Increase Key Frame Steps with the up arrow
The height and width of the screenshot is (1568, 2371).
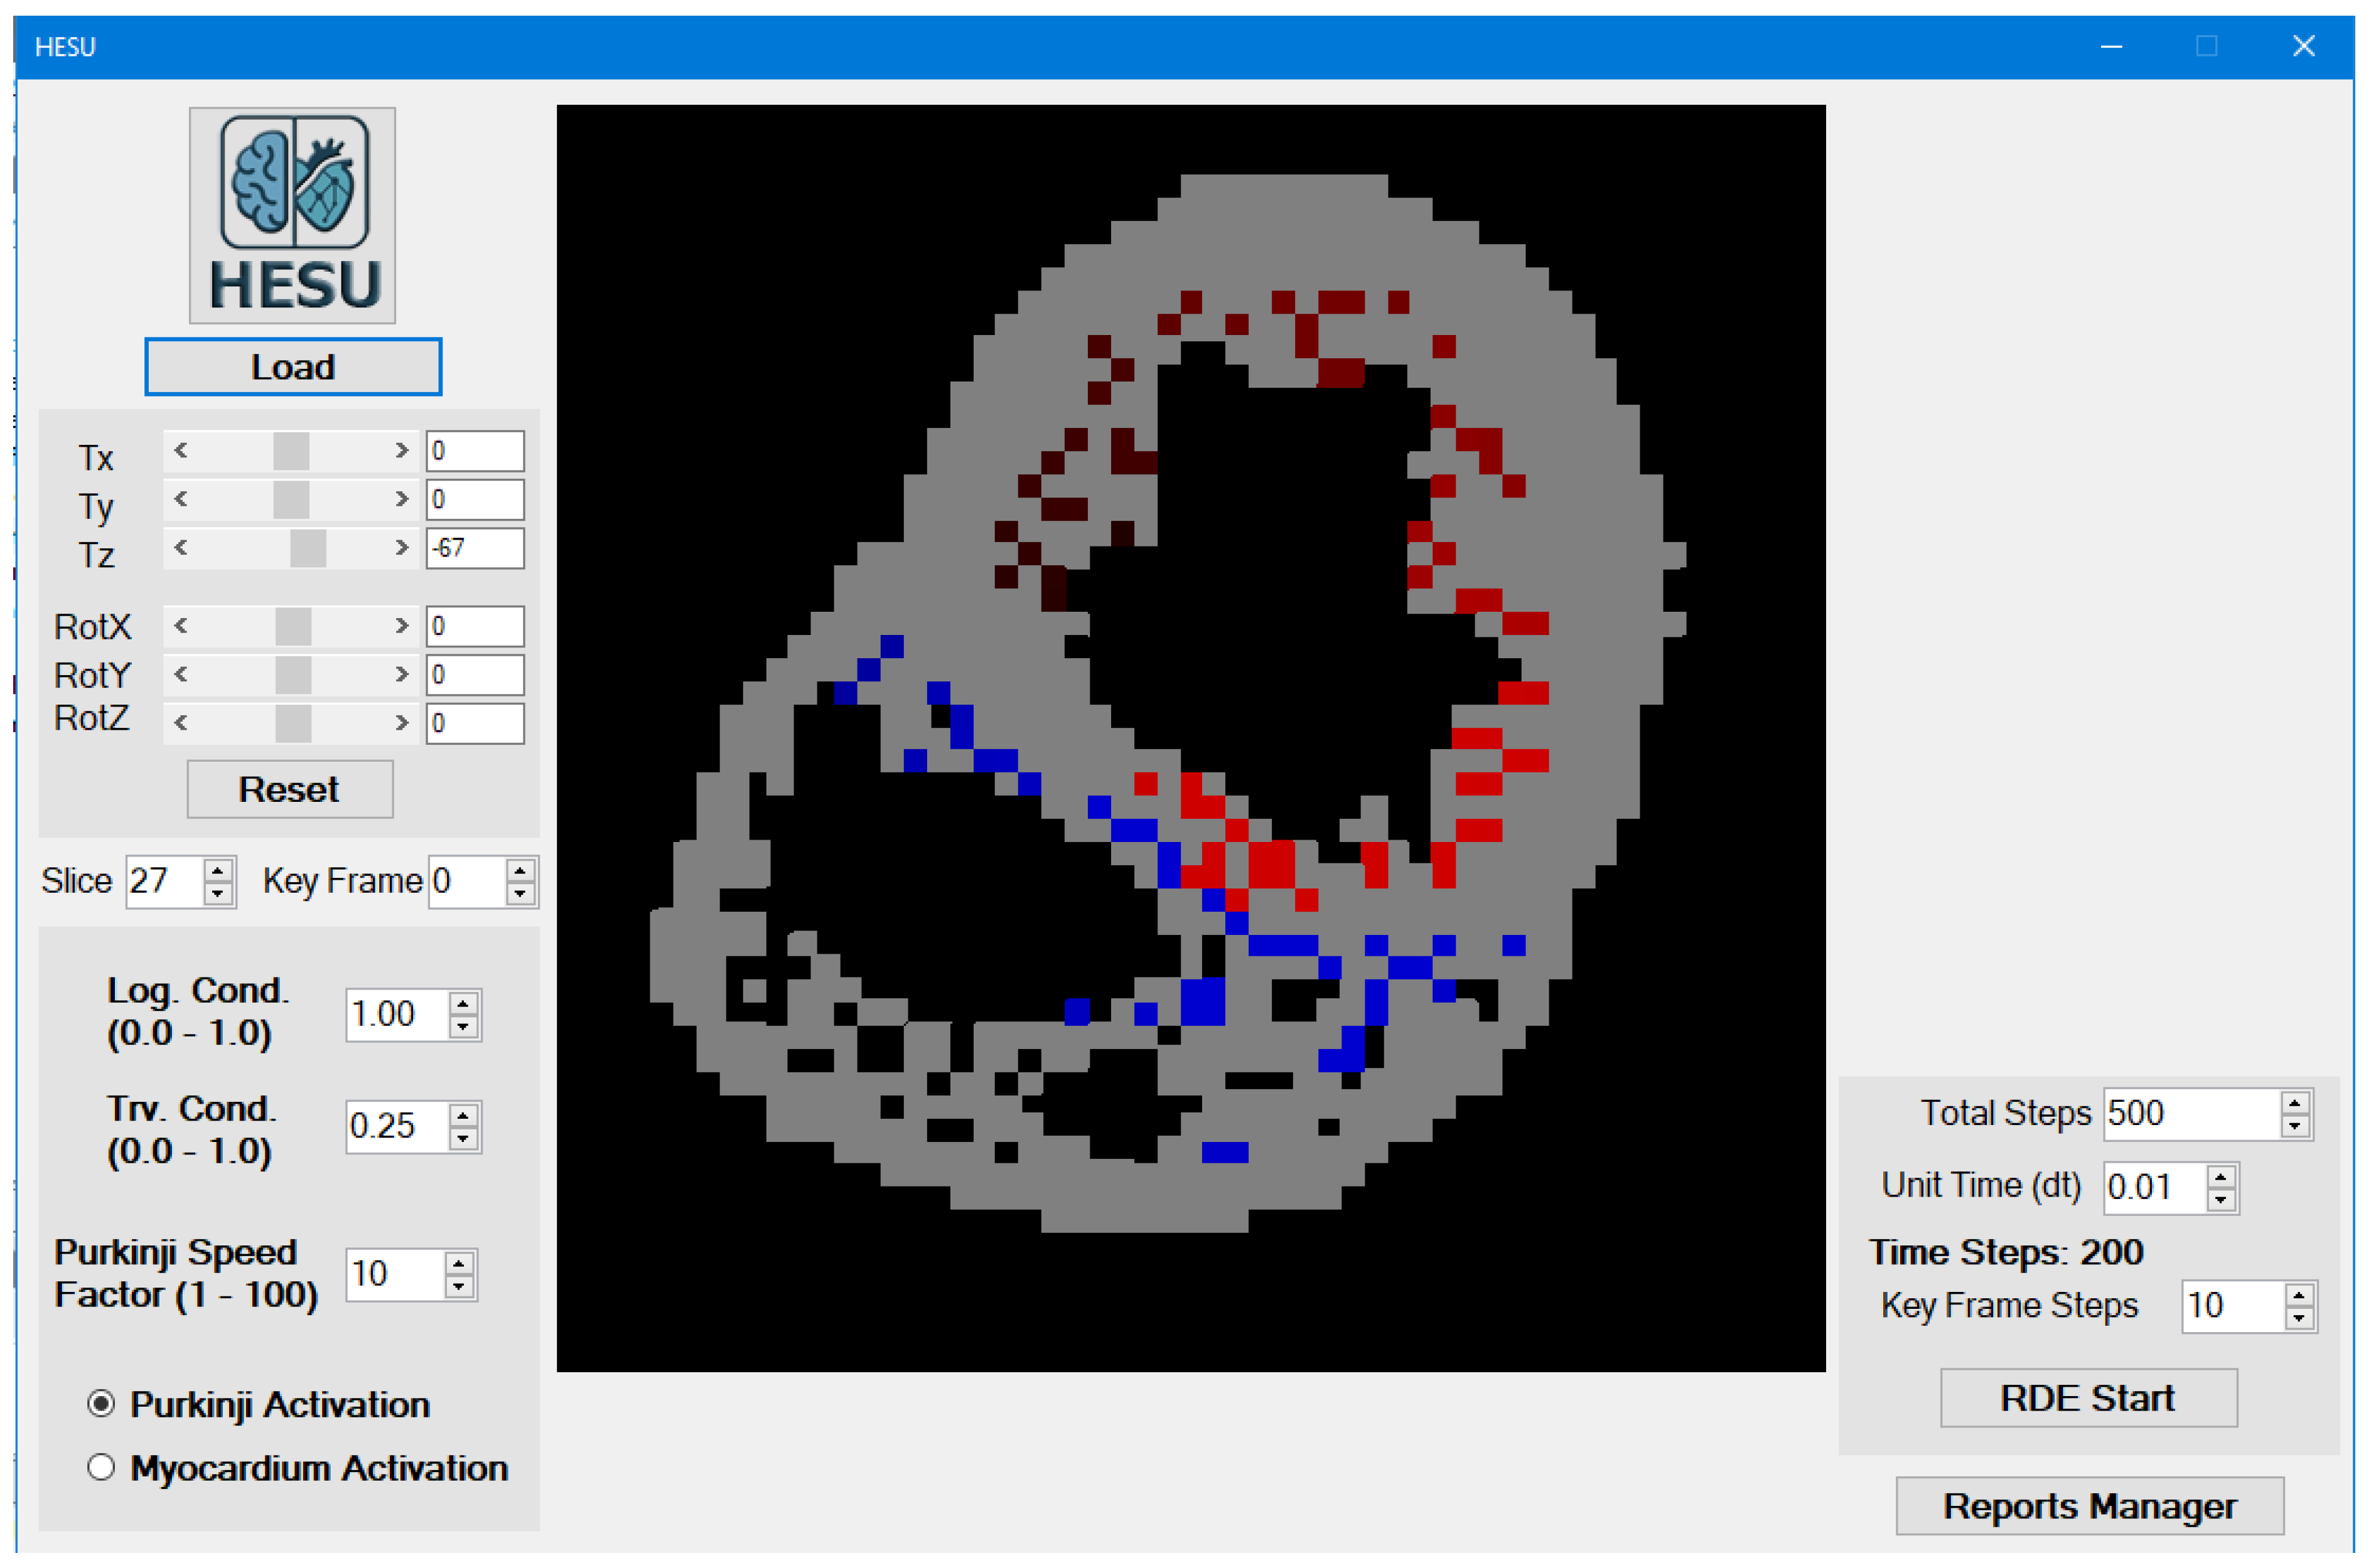click(x=2299, y=1296)
